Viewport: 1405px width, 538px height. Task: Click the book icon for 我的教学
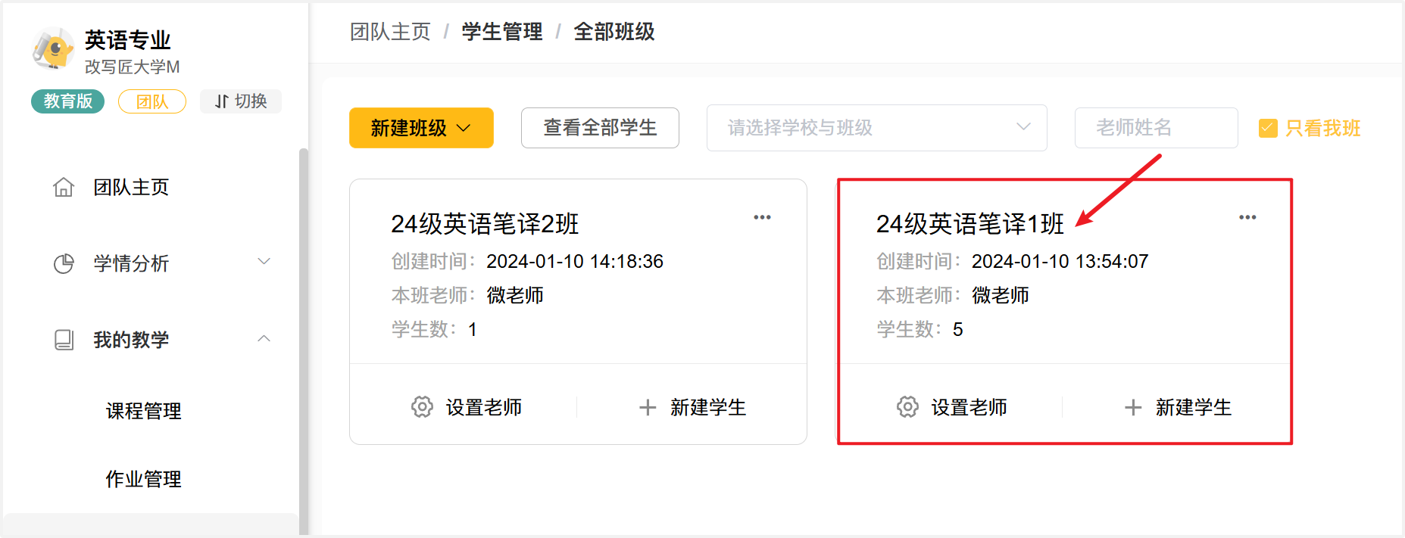coord(64,340)
